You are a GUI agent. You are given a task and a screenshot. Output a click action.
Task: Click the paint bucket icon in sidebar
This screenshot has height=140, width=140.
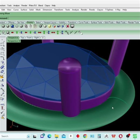pyautogui.click(x=2, y=117)
